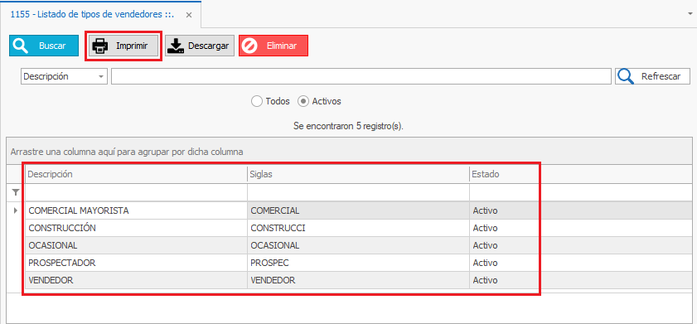The width and height of the screenshot is (697, 324).
Task: Sort by the Estado column header
Action: [x=505, y=175]
